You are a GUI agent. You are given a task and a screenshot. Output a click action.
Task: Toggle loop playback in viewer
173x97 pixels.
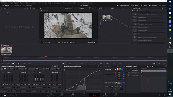point(74,43)
